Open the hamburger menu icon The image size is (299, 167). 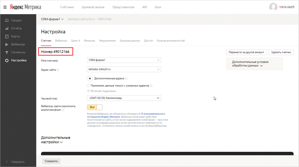5,7
